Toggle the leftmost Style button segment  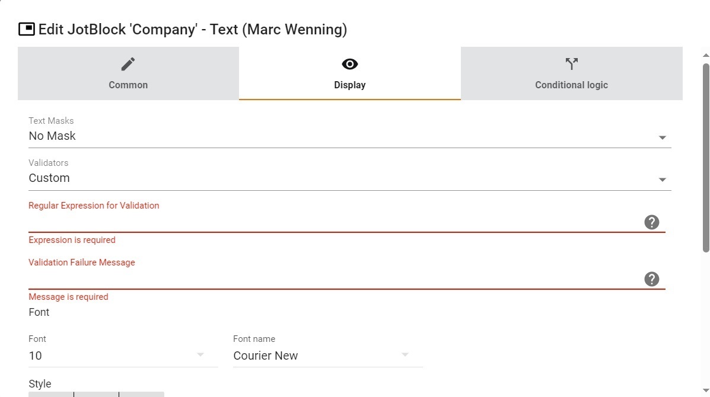click(51, 394)
